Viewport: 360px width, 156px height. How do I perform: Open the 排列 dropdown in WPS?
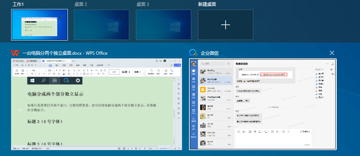pos(171,72)
